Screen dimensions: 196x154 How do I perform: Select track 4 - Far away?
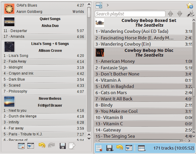[44, 128]
